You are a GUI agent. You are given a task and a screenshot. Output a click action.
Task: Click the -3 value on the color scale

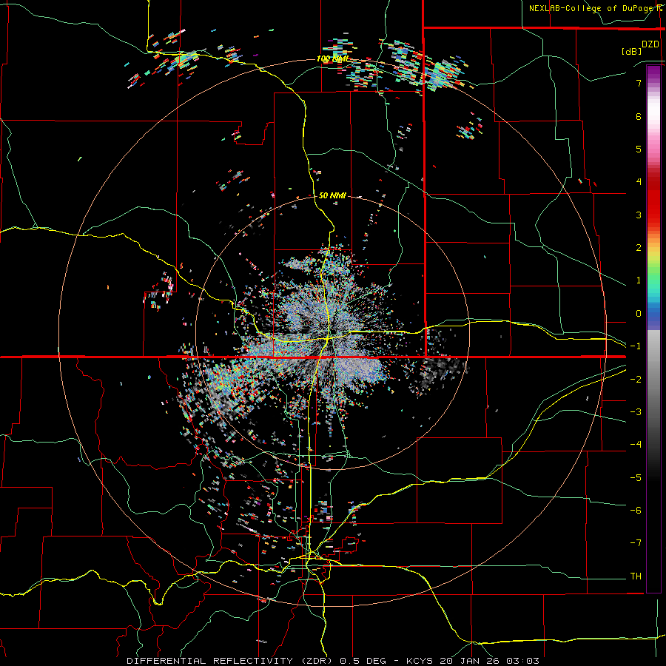(x=636, y=412)
